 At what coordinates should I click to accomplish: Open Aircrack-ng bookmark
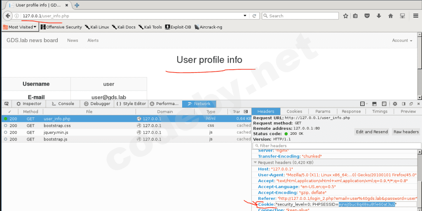click(208, 27)
